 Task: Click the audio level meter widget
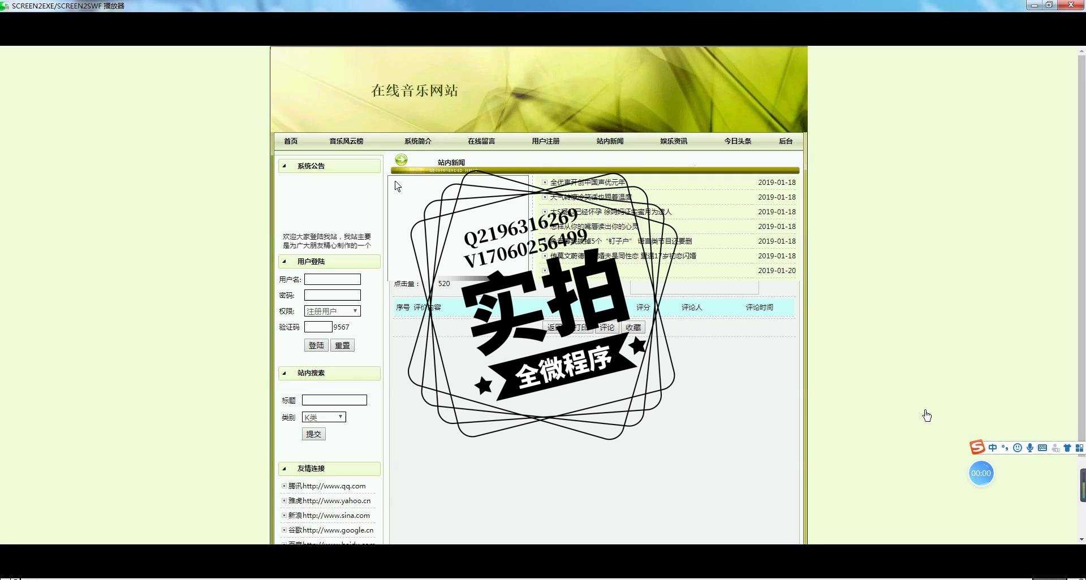click(x=1083, y=485)
